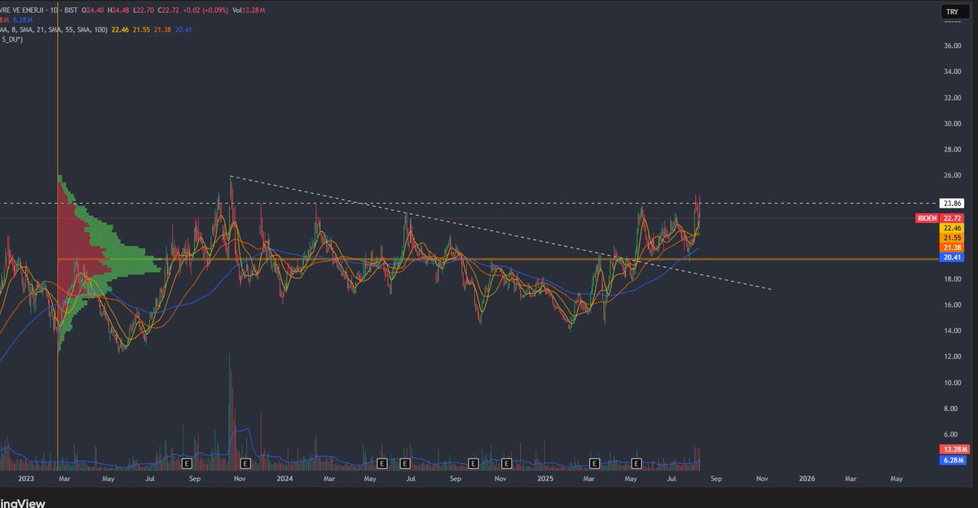
Task: Click the 2026 label on the time axis
Action: tap(806, 480)
